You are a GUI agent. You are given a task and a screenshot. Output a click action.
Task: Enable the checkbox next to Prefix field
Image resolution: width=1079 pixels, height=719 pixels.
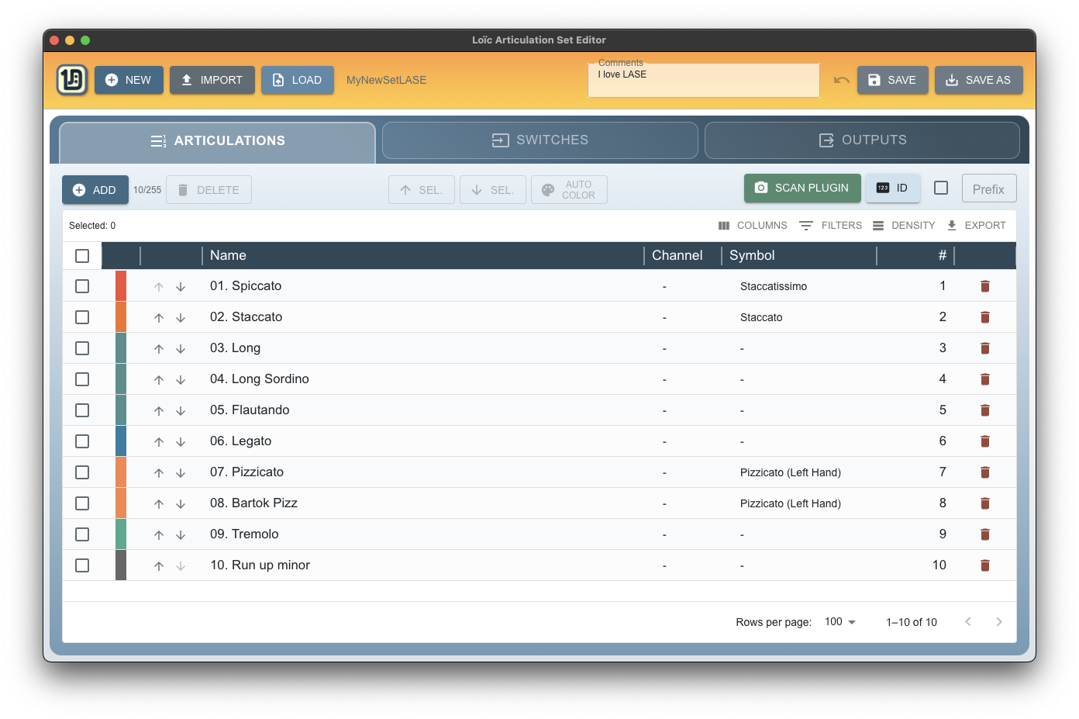941,188
